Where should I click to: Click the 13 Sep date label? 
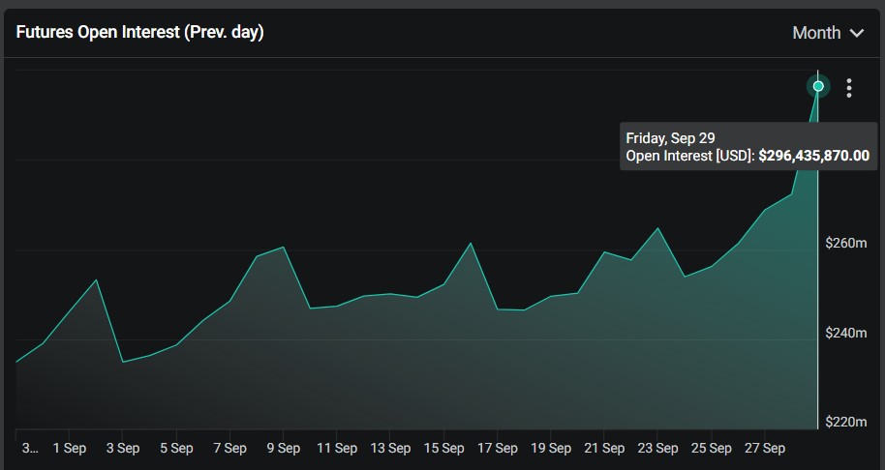(x=390, y=448)
